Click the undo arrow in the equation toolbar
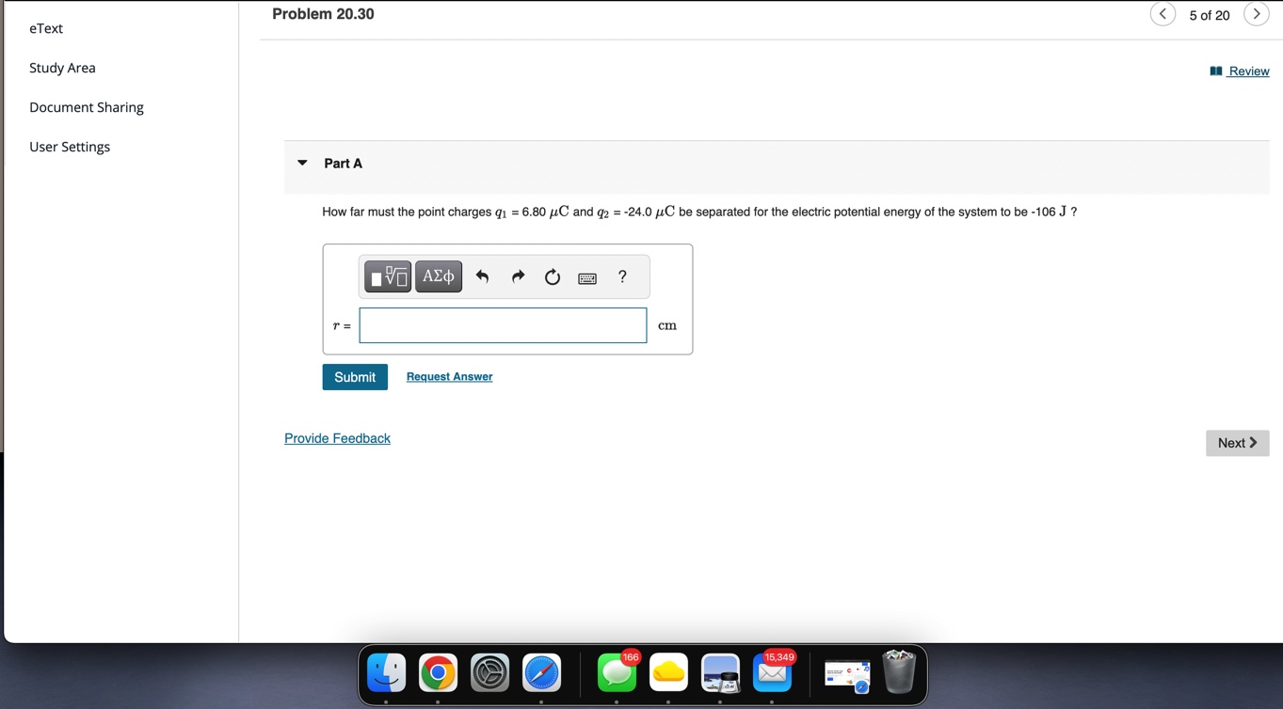Viewport: 1283px width, 709px height. click(482, 276)
